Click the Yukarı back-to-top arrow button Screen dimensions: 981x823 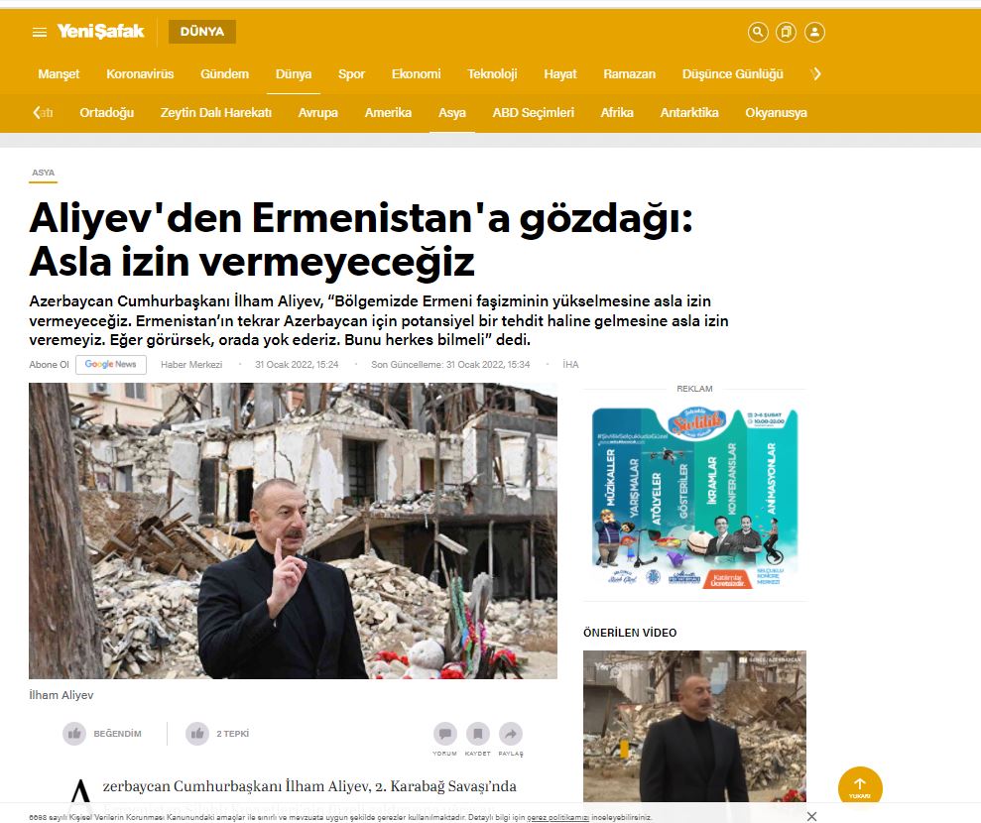click(x=860, y=787)
